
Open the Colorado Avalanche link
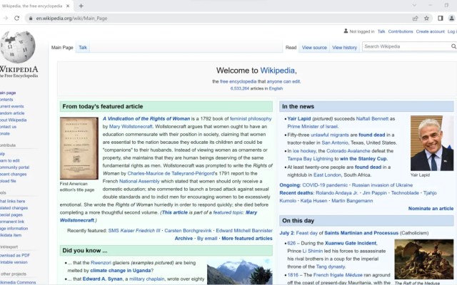click(348, 151)
